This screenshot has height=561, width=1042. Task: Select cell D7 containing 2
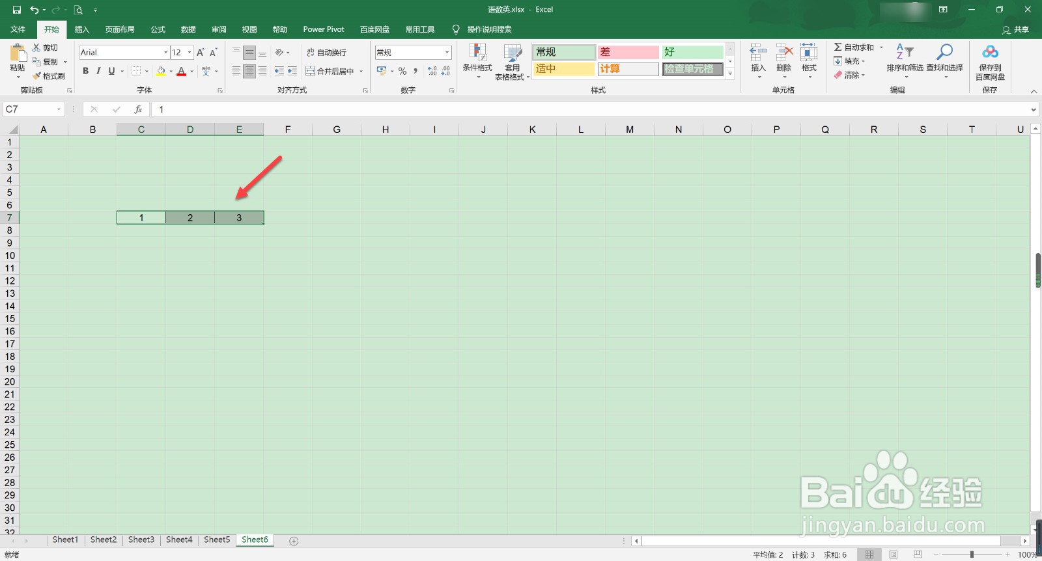(190, 218)
